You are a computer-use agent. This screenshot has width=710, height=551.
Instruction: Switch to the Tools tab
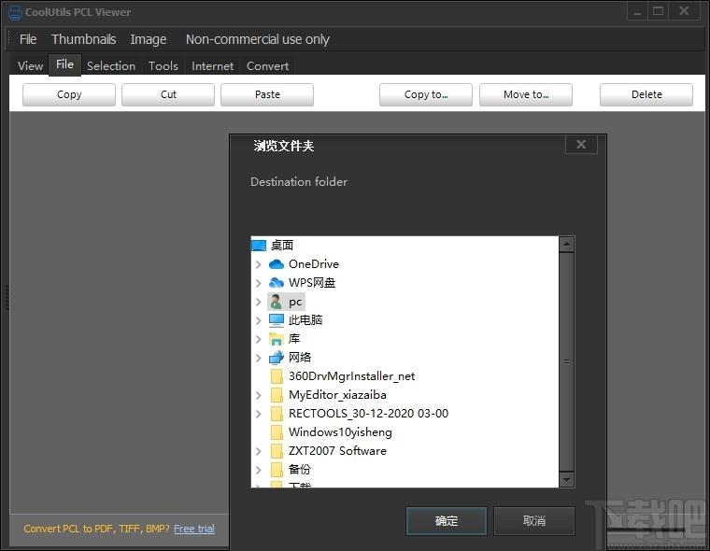point(163,66)
